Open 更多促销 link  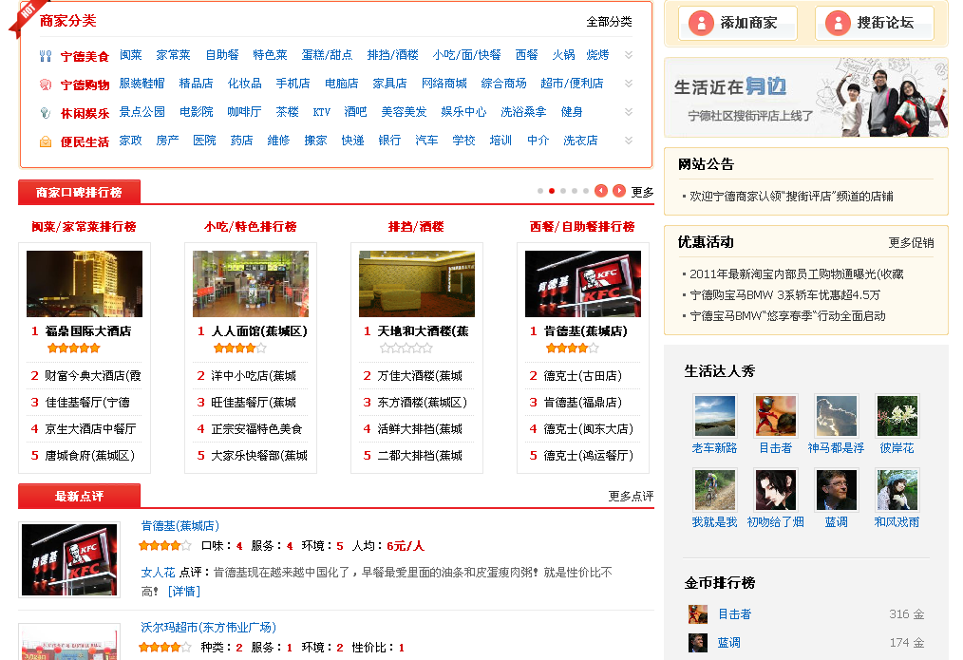click(912, 242)
